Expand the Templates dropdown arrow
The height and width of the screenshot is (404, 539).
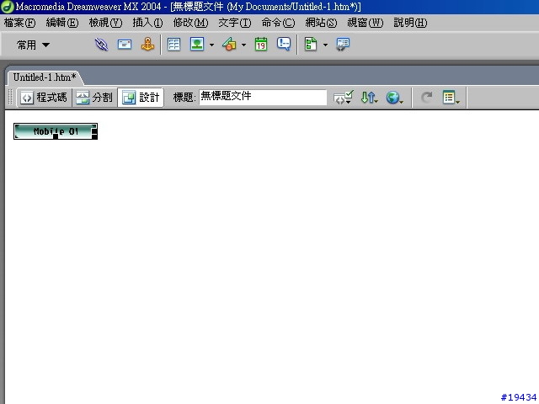325,45
